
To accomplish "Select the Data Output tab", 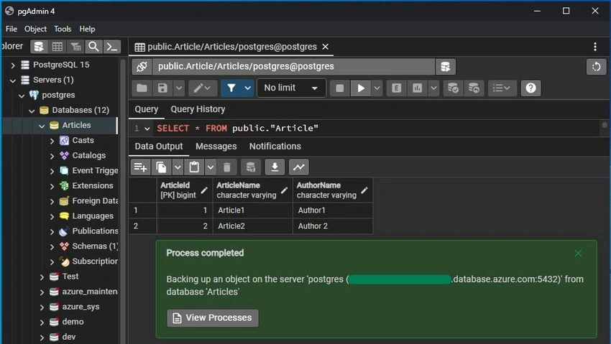I will [159, 147].
